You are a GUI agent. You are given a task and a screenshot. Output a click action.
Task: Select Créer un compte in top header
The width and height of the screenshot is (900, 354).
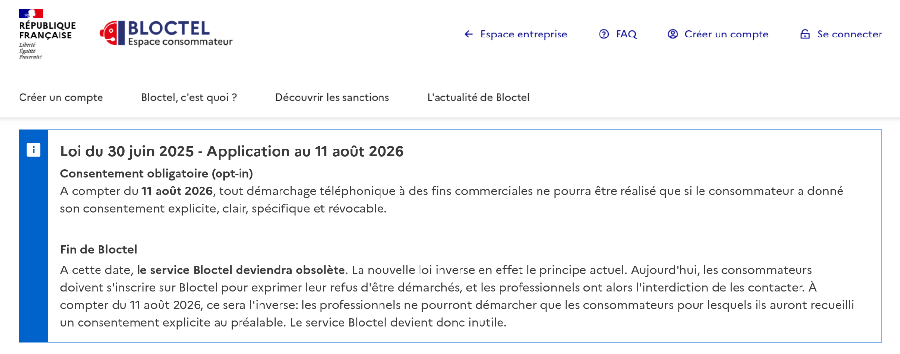[x=718, y=34]
